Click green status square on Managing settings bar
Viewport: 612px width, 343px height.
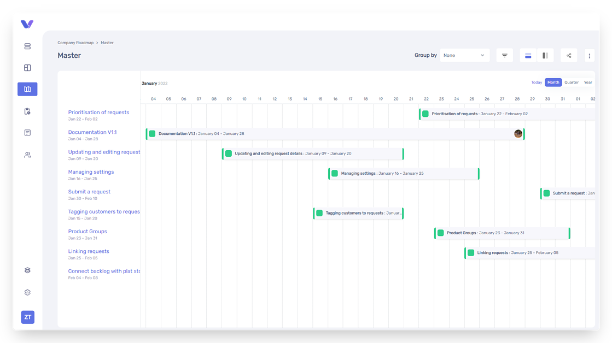(335, 174)
